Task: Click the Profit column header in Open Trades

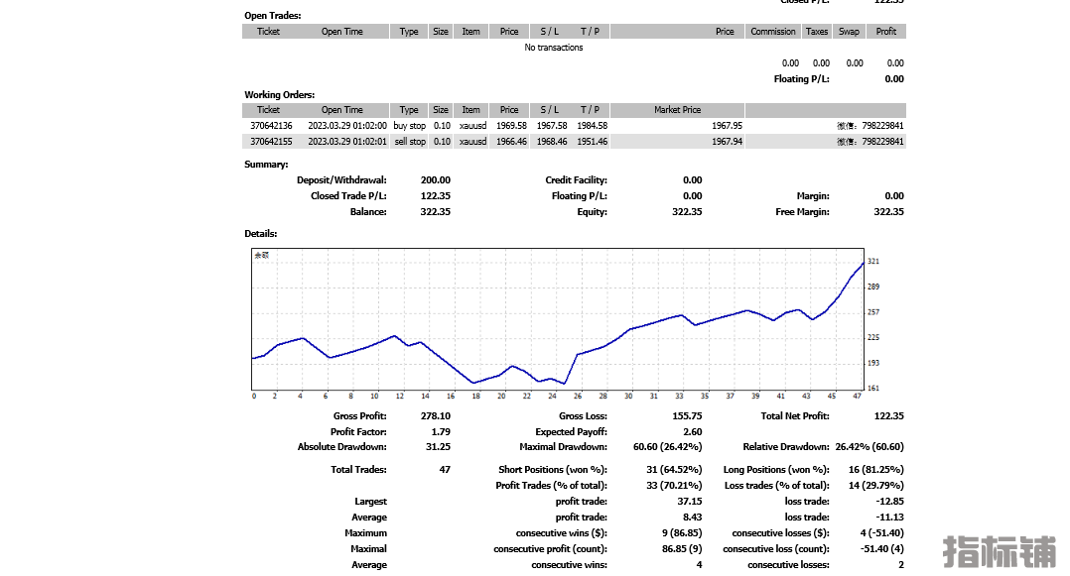Action: tap(885, 32)
